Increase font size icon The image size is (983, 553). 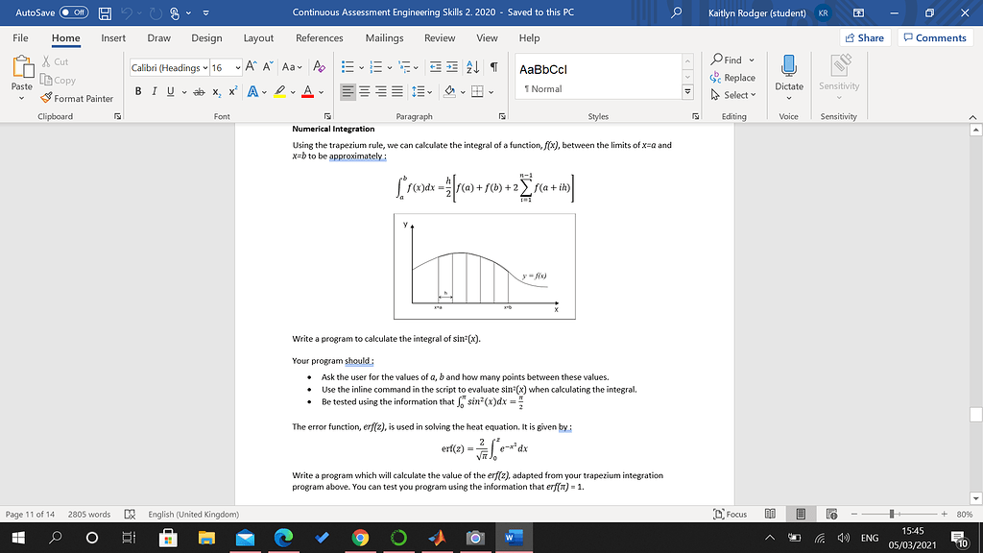click(251, 66)
